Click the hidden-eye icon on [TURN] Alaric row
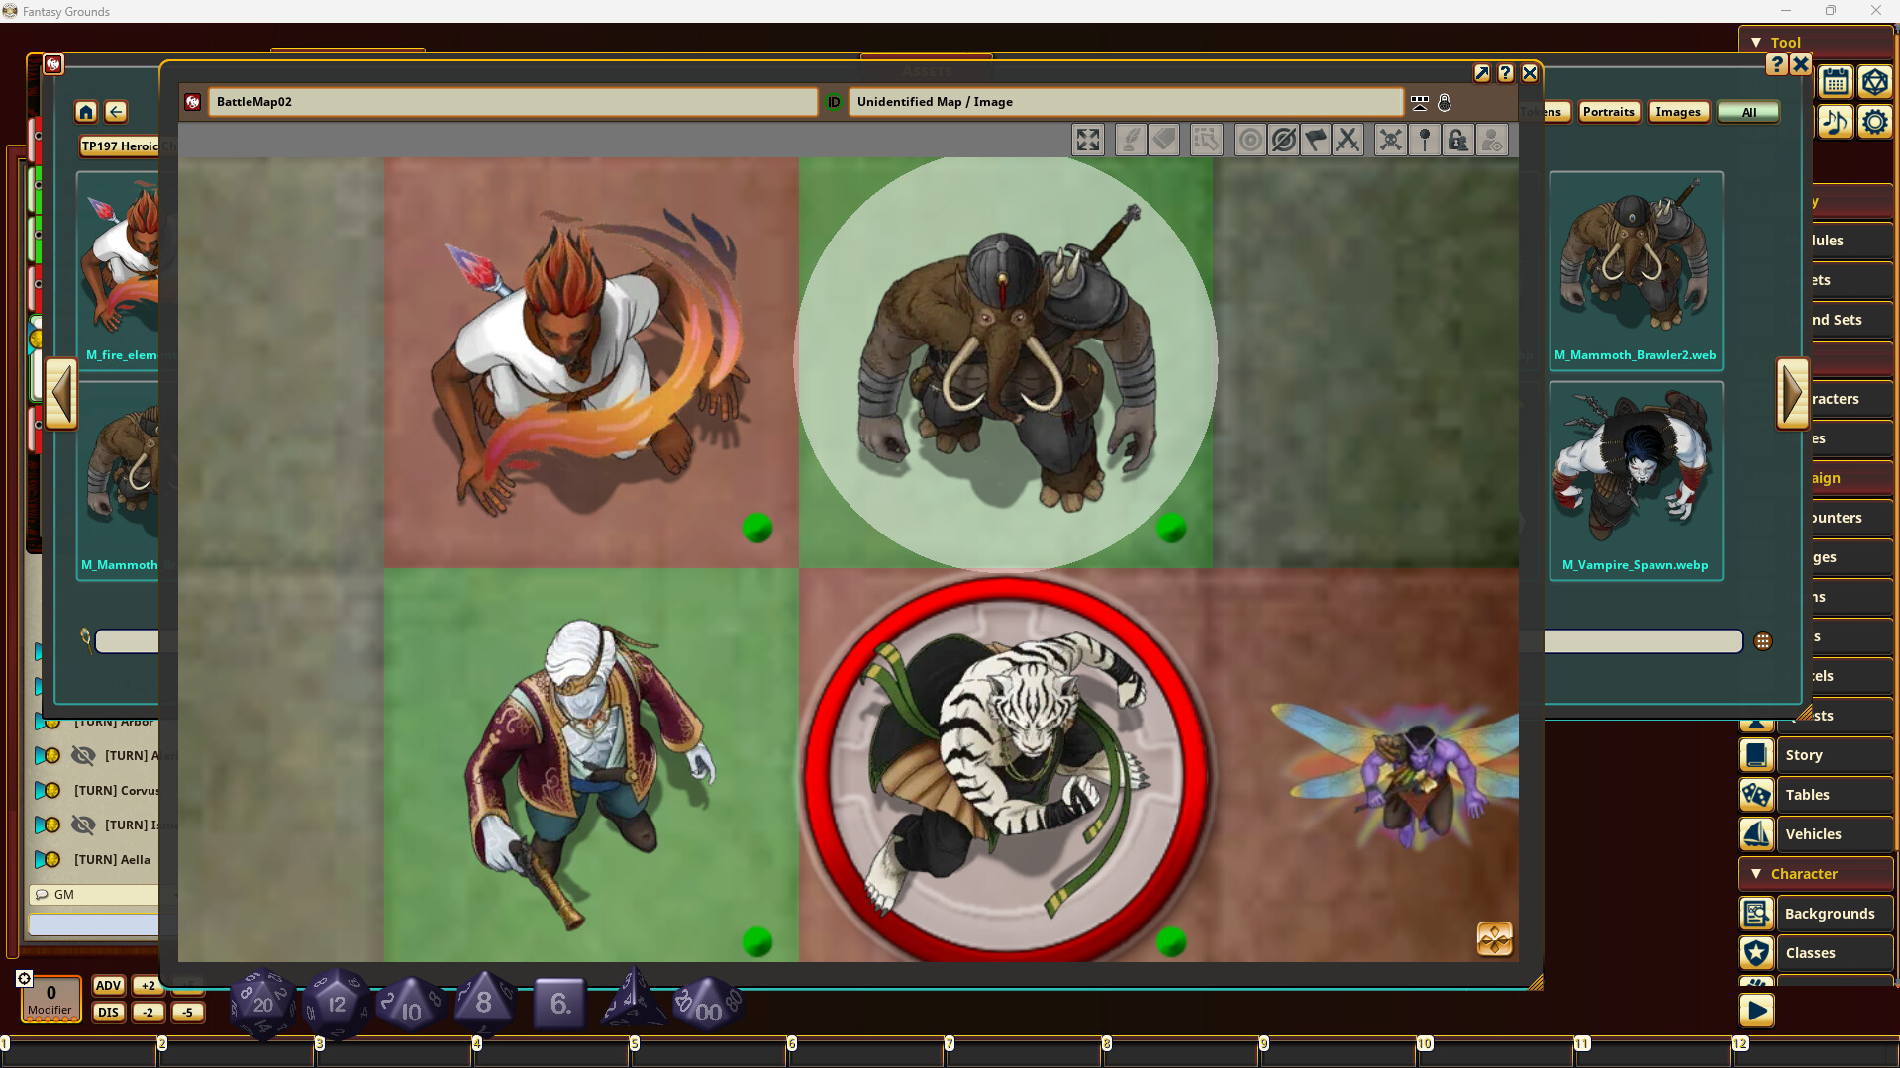 click(x=84, y=755)
